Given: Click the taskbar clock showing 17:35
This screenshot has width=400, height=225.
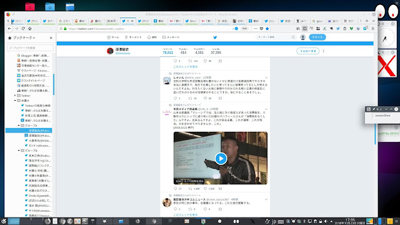Looking at the screenshot, I should [350, 221].
